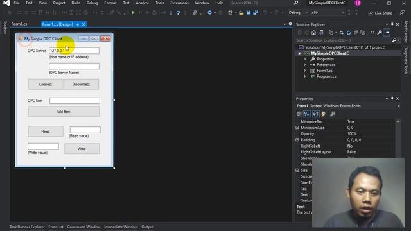Expand the Padding property
This screenshot has height=231, width=411.
297,140
